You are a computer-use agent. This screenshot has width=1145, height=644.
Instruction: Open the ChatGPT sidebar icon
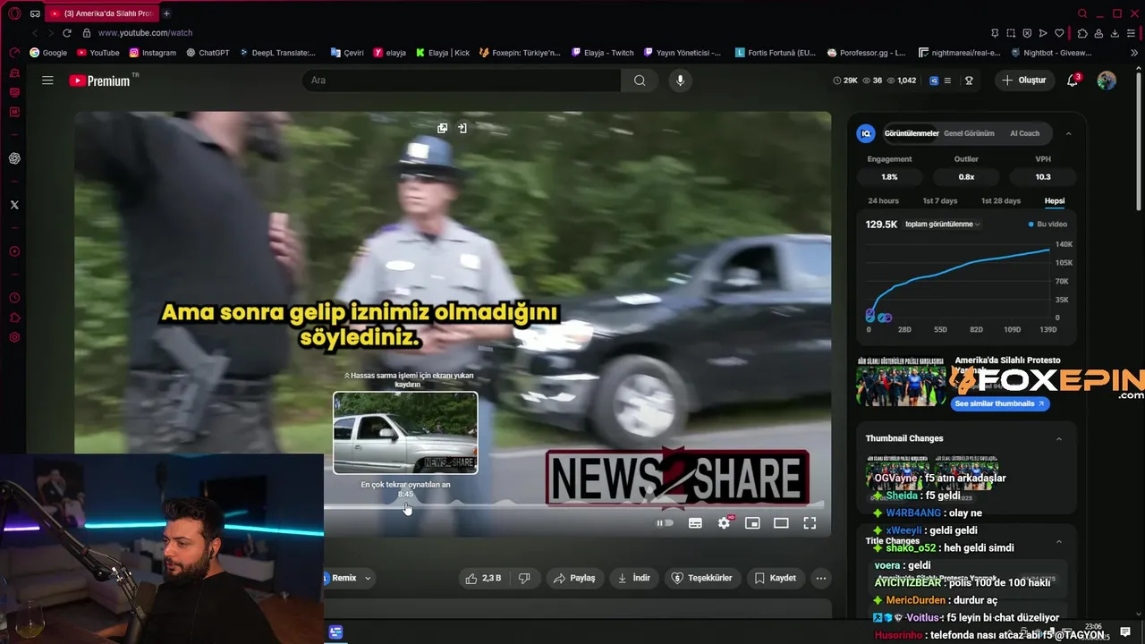(x=14, y=158)
